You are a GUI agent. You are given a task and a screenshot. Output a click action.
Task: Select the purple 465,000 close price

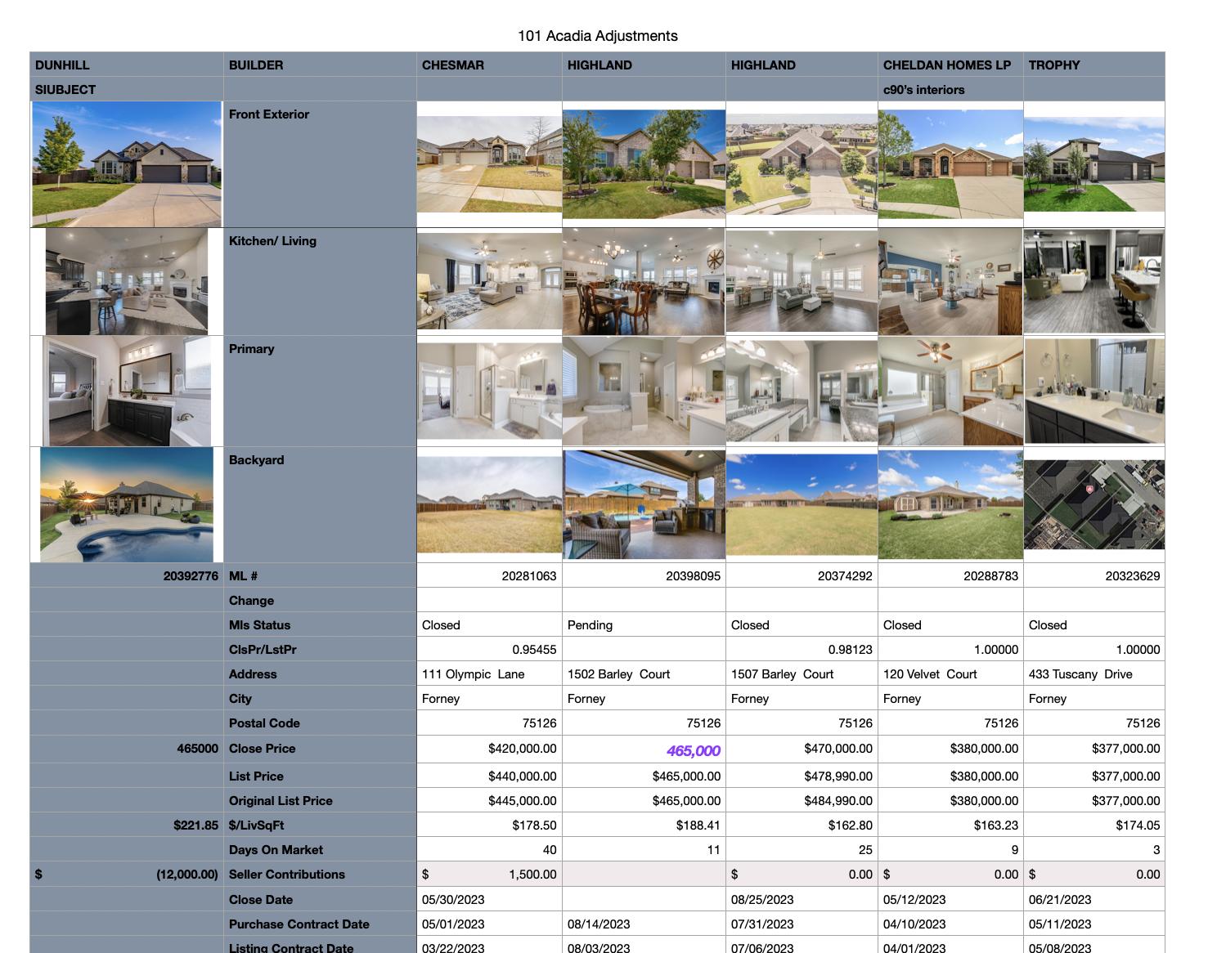(694, 751)
